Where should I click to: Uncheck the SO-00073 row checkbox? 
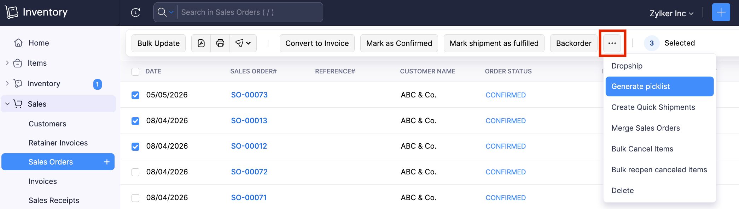[135, 95]
